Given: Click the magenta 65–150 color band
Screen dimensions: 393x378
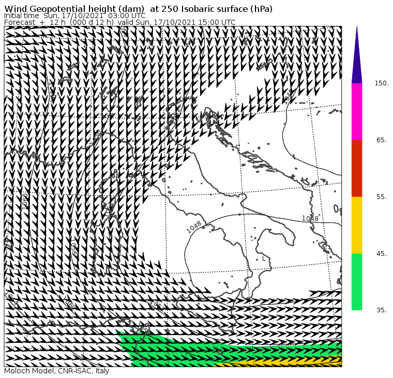Looking at the screenshot, I should pyautogui.click(x=357, y=112).
